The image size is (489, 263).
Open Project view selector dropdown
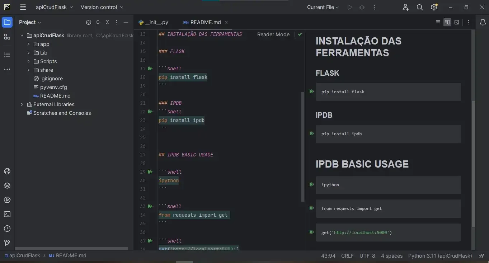pyautogui.click(x=30, y=22)
